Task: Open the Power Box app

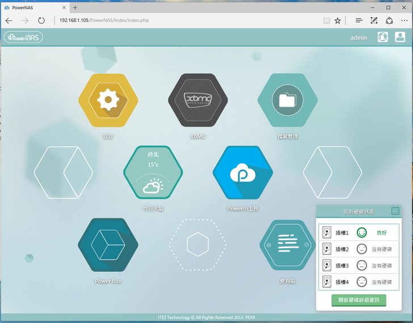Action: (x=108, y=245)
